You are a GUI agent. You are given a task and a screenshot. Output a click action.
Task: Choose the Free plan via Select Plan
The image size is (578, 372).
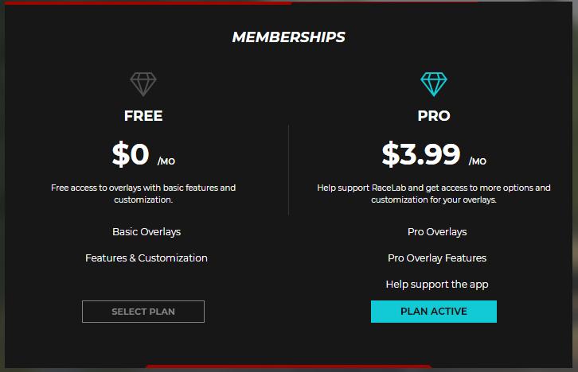143,312
